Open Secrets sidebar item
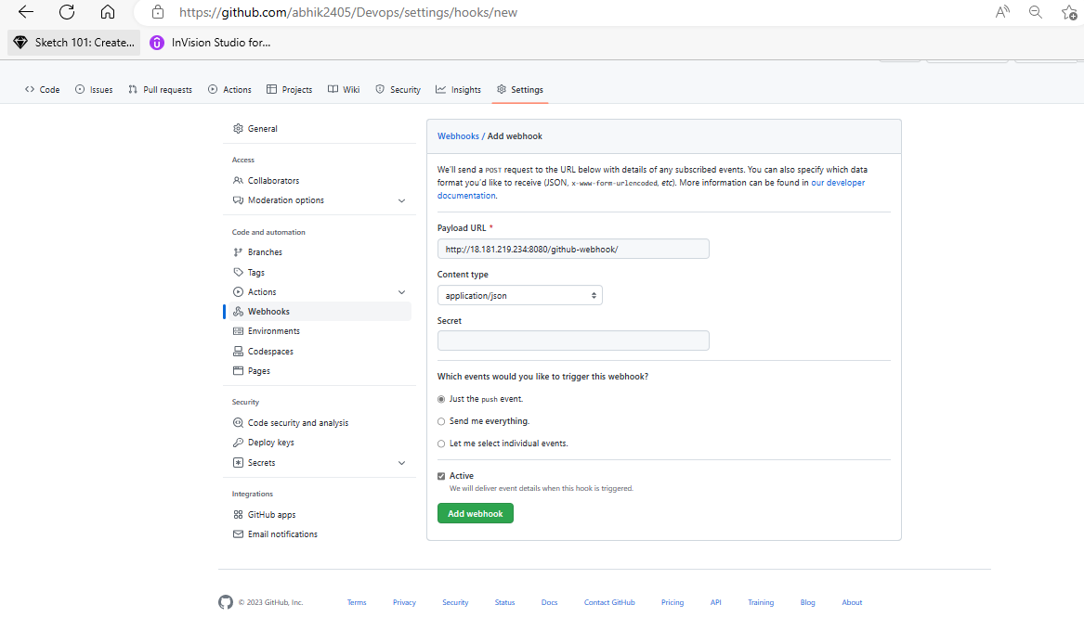 [261, 463]
